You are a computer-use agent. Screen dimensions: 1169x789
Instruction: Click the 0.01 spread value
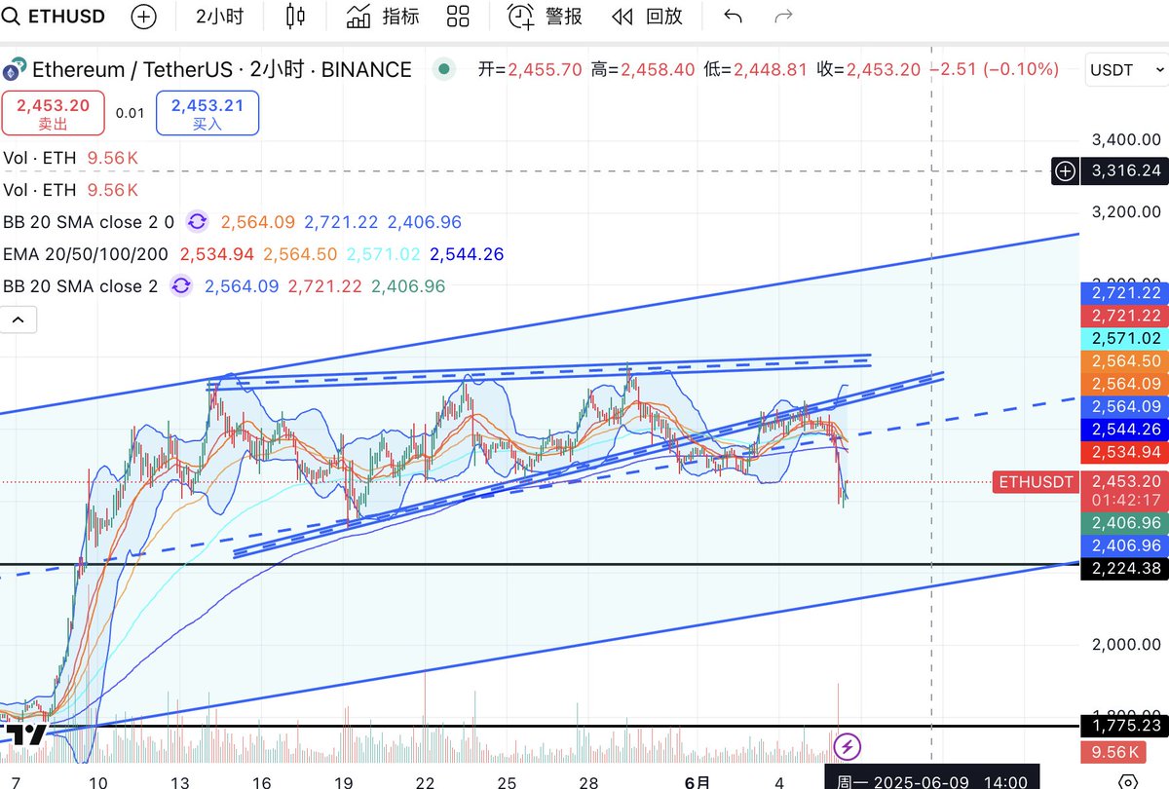pos(130,113)
